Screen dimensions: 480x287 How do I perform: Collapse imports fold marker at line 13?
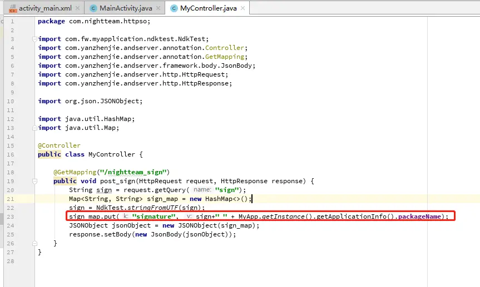(34, 128)
